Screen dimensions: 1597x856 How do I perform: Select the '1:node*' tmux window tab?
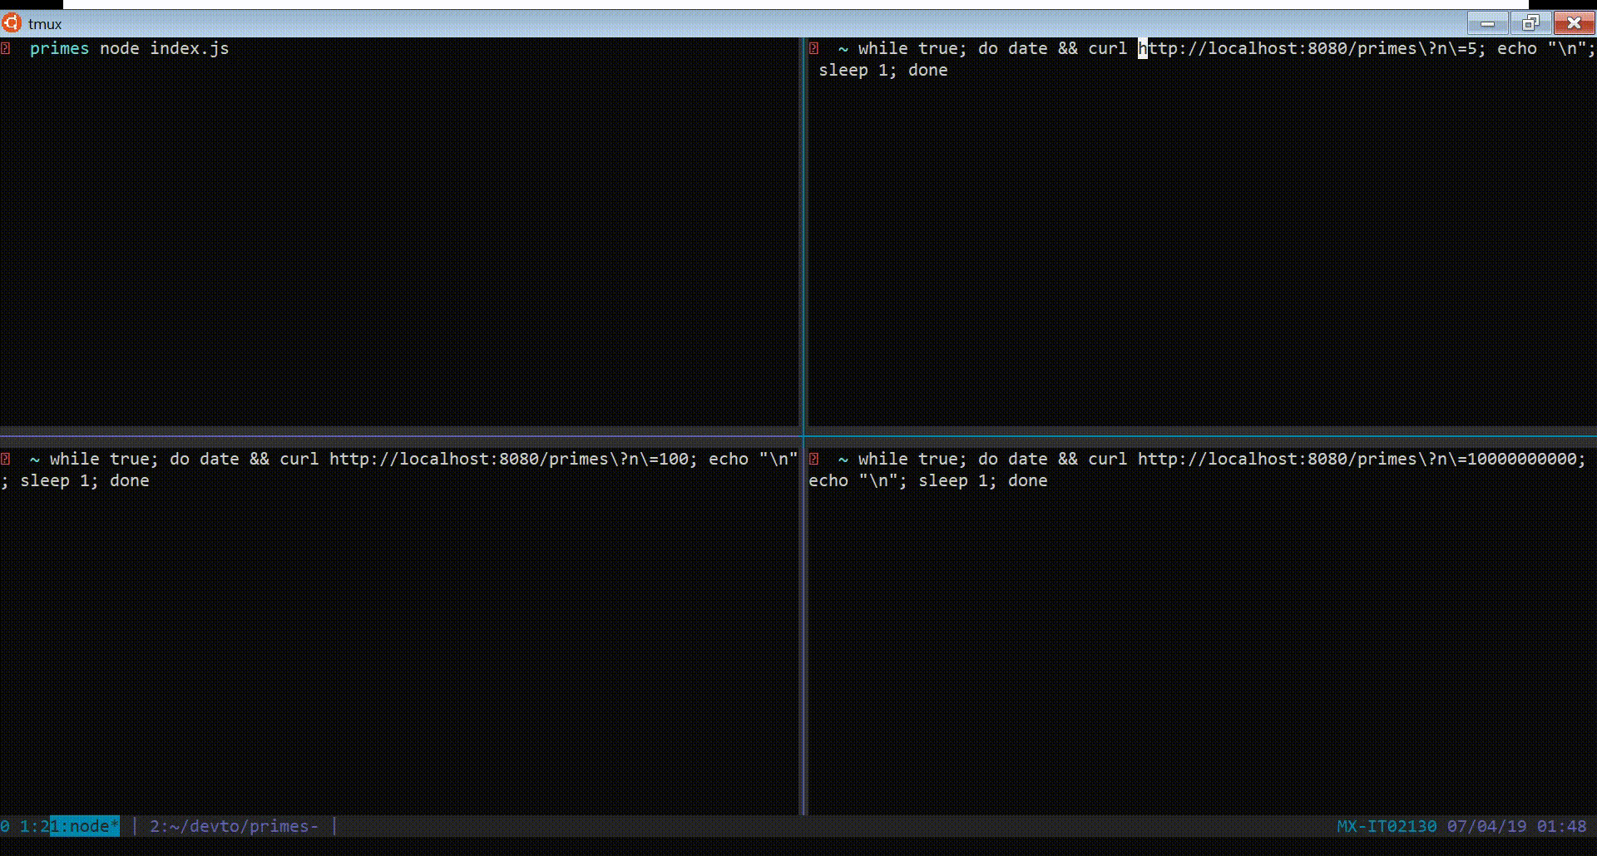coord(85,826)
